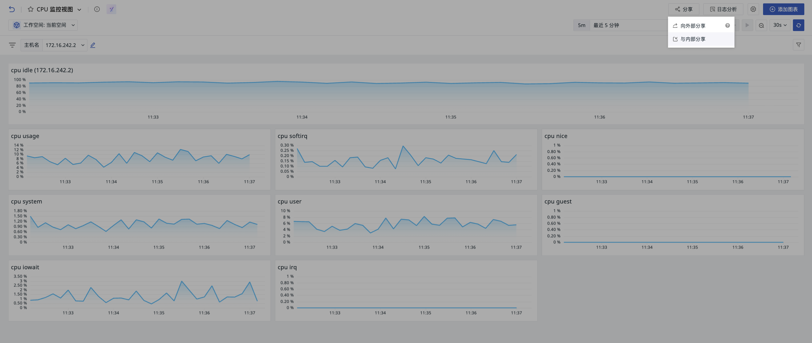Refresh the dashboard with blue refresh icon
This screenshot has height=343, width=812.
click(798, 26)
